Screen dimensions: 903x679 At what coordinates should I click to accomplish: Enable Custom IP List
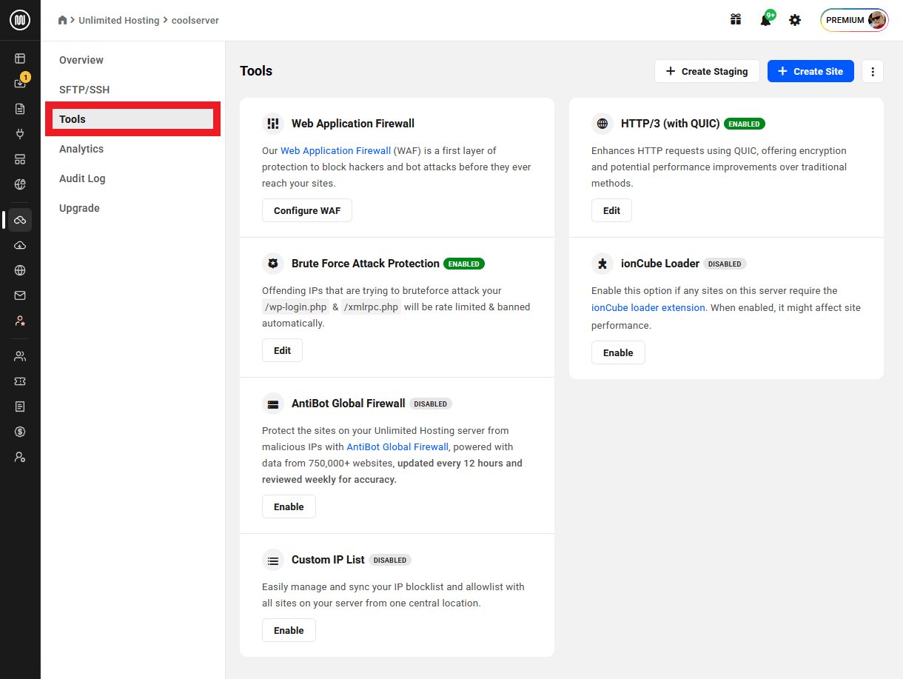point(289,630)
